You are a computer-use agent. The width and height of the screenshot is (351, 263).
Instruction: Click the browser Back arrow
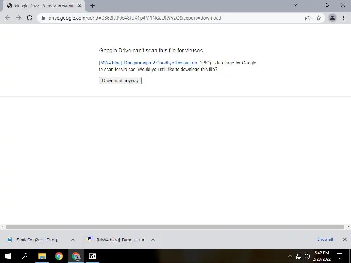coord(8,18)
